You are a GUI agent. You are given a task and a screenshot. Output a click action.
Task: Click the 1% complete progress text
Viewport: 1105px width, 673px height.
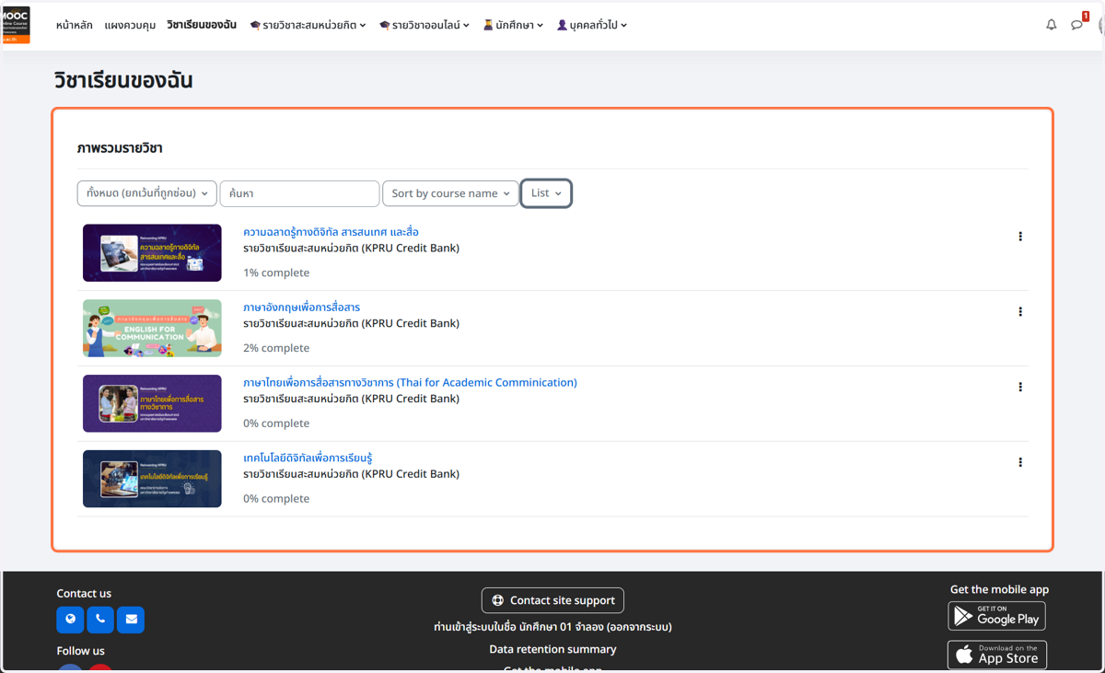point(276,273)
